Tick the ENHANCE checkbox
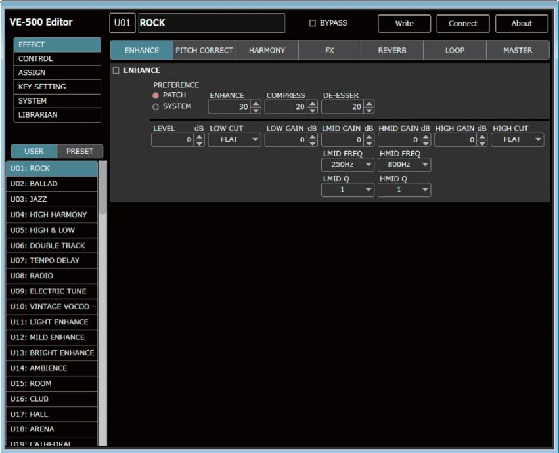 116,70
